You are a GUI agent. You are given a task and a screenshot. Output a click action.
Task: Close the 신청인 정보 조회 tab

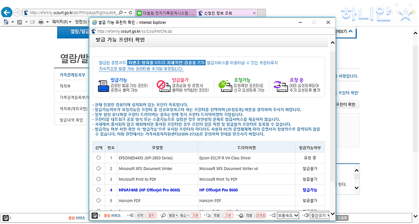pos(254,13)
